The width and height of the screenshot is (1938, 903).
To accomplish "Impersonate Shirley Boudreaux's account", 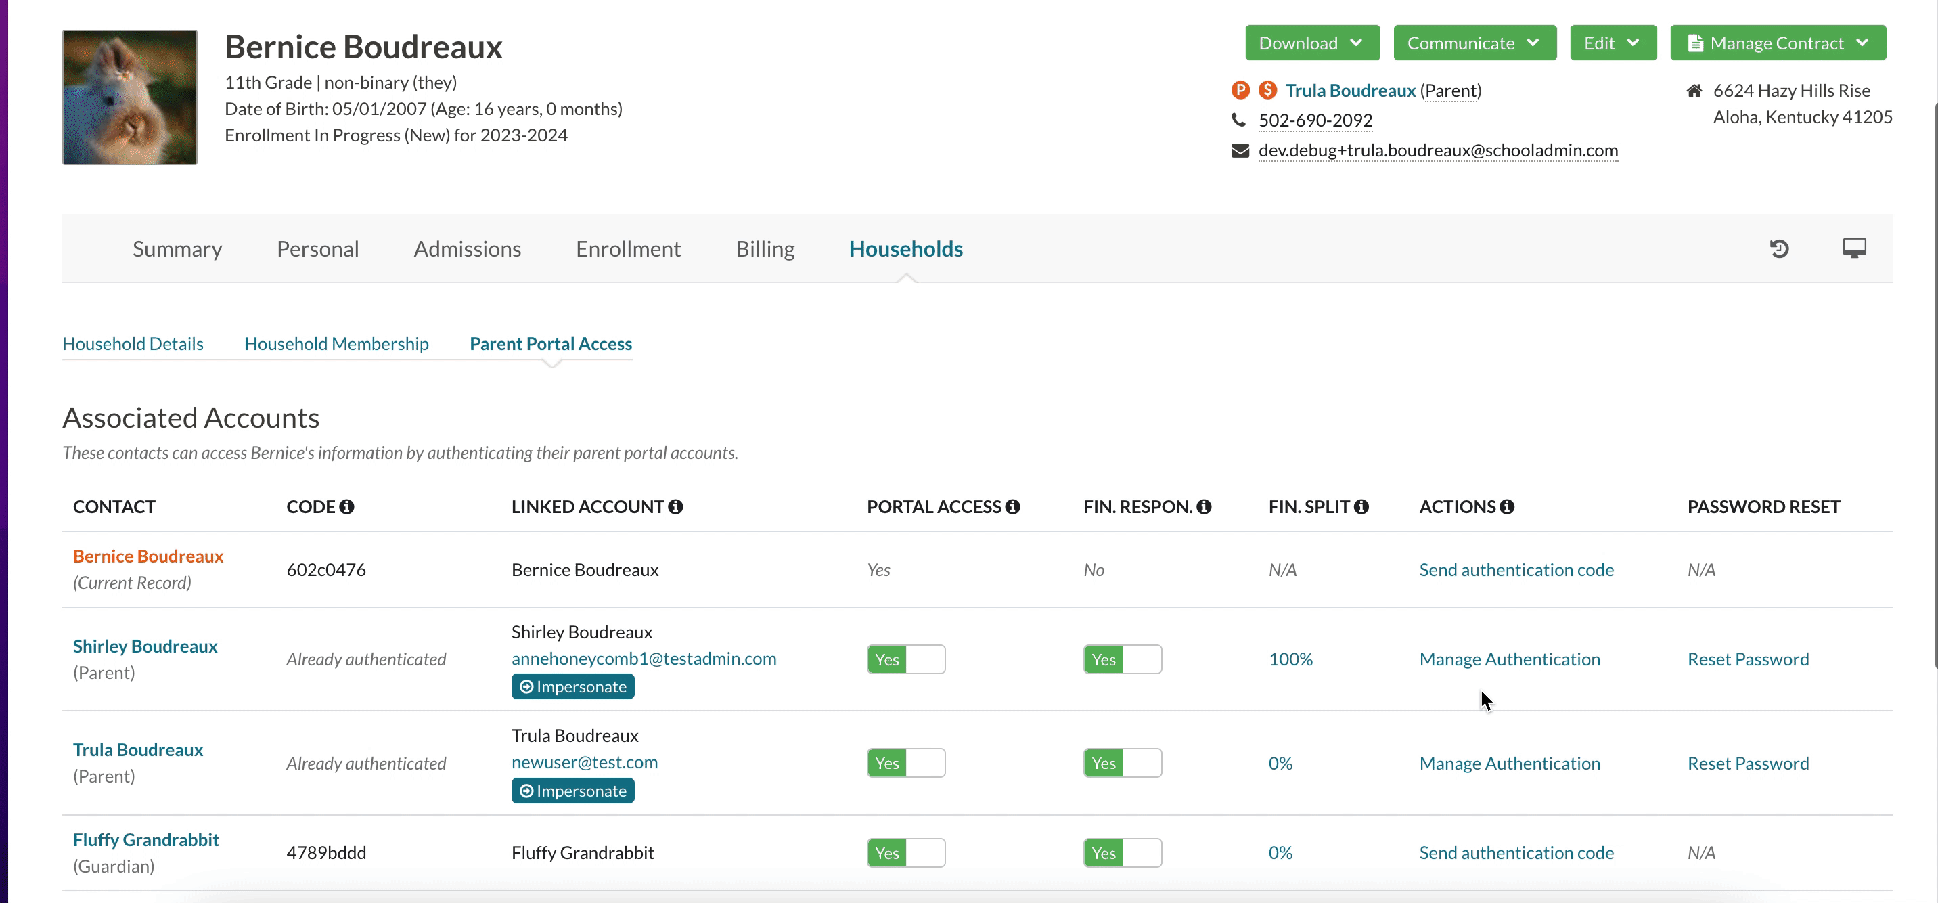I will [x=572, y=686].
